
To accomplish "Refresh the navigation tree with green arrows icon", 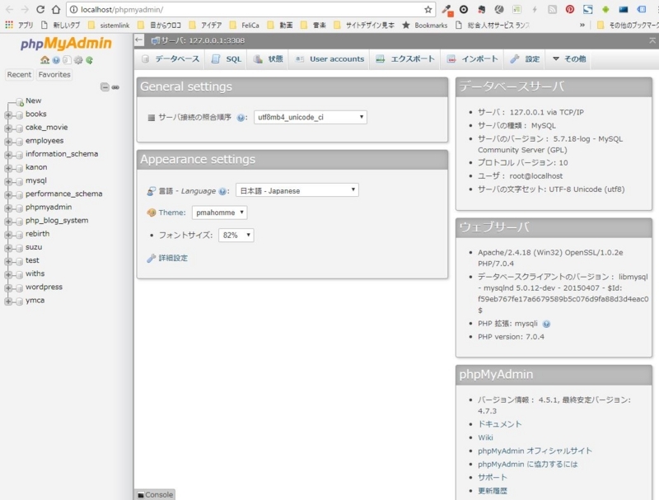I will point(89,60).
